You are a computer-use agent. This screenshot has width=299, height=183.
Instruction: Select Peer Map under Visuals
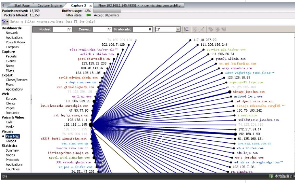pyautogui.click(x=12, y=136)
